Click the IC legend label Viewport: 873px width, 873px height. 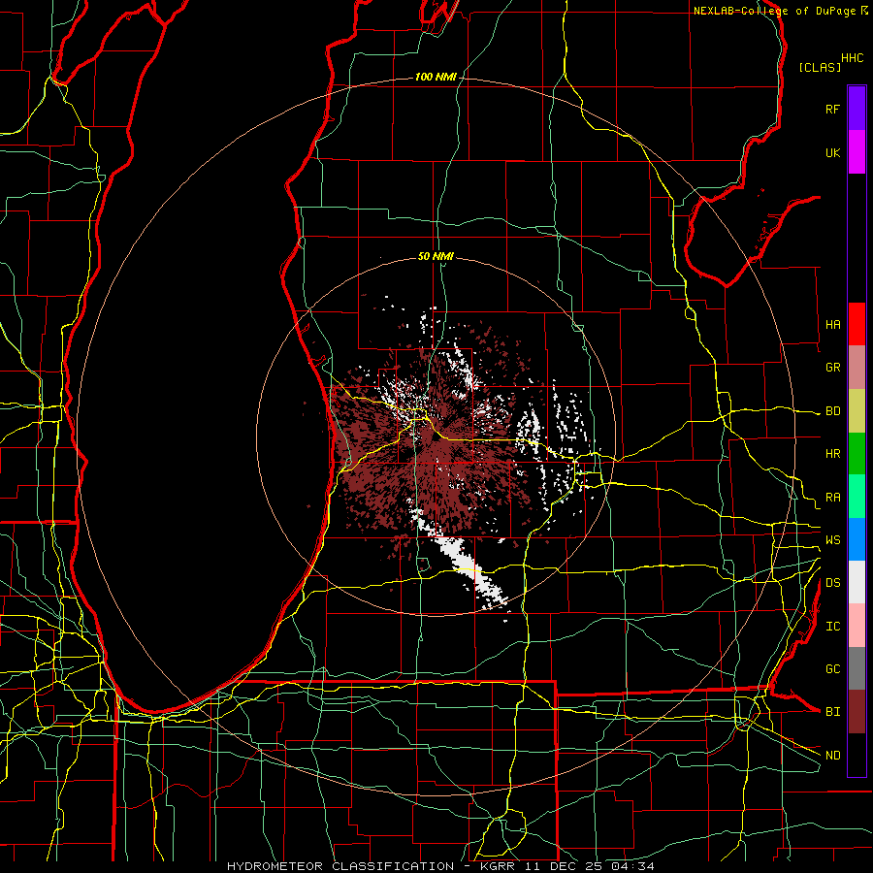(832, 627)
